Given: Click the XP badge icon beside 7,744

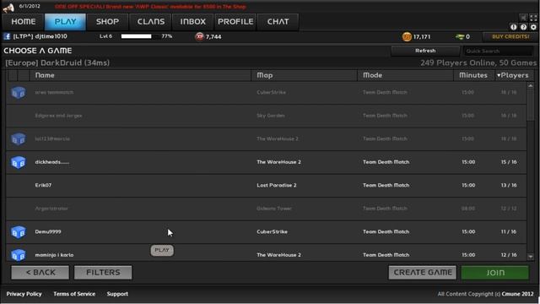Looking at the screenshot, I should (199, 36).
